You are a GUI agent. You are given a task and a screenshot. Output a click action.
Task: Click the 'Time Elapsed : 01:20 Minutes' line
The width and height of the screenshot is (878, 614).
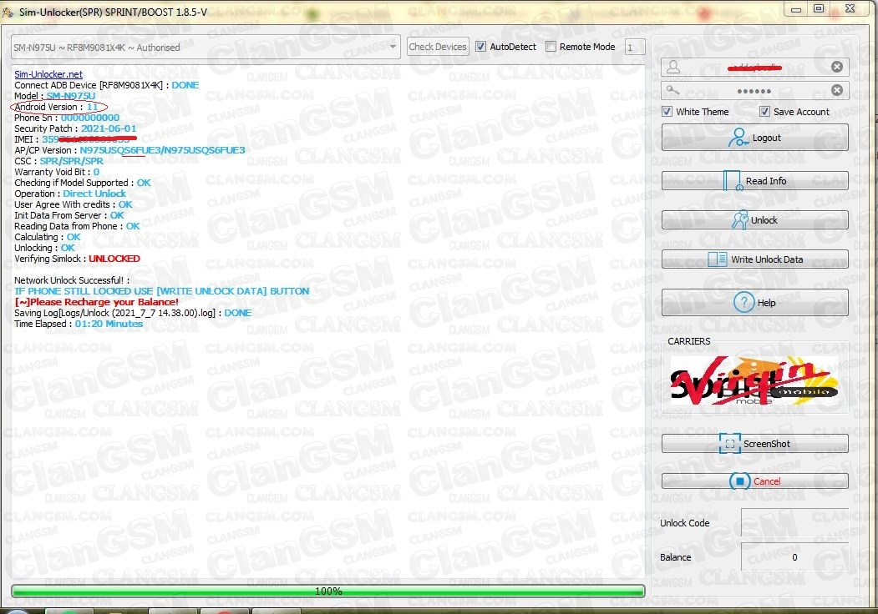point(79,324)
